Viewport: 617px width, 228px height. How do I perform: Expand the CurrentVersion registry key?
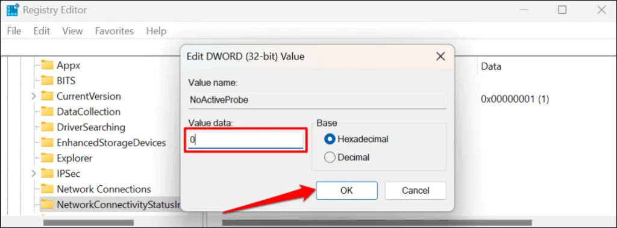[34, 96]
